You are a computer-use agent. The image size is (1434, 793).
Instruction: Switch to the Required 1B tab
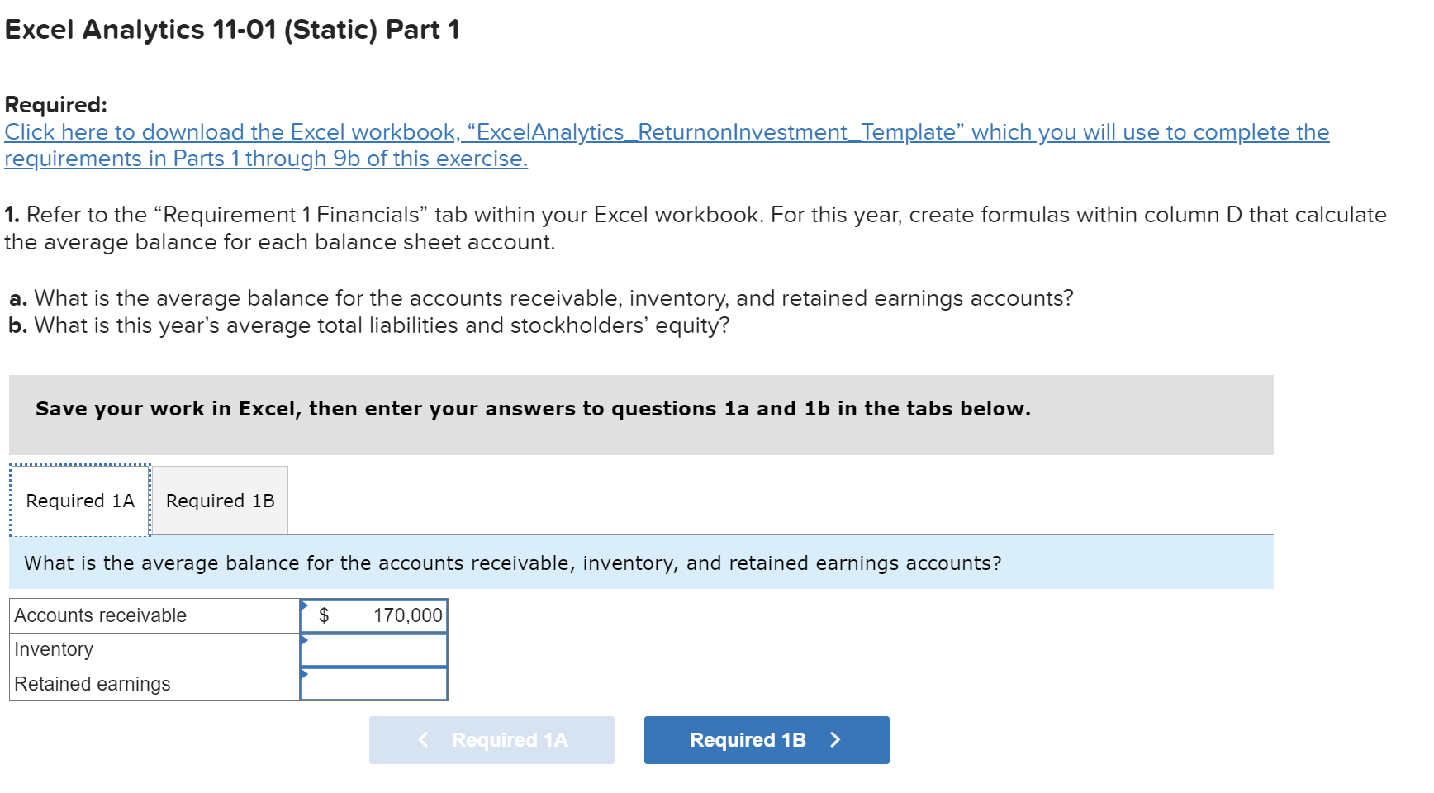click(219, 500)
